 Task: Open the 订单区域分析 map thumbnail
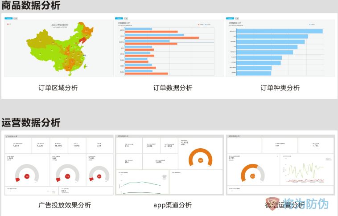[58, 47]
